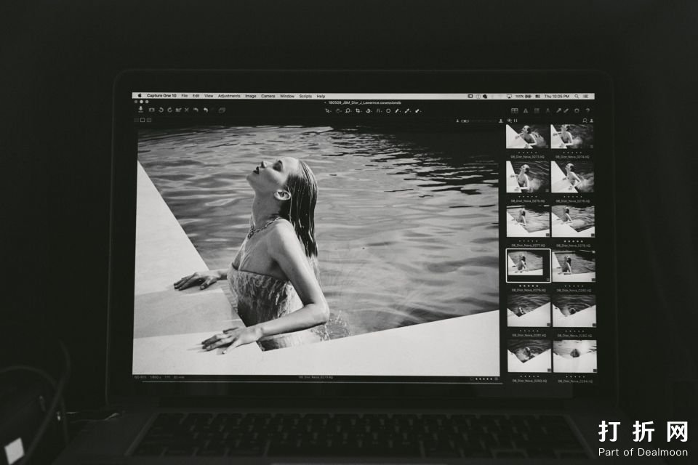The height and width of the screenshot is (465, 698).
Task: Open the Help question mark icon
Action: click(587, 110)
